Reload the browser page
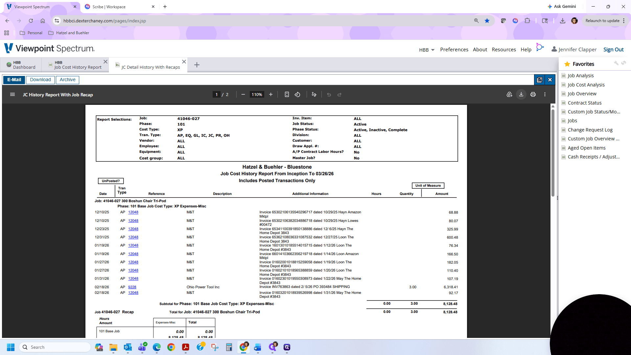Image resolution: width=631 pixels, height=355 pixels. point(31,21)
